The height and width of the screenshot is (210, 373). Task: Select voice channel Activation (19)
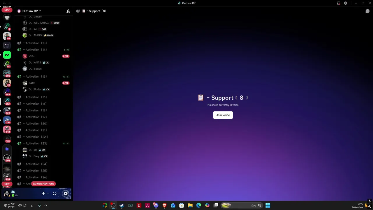point(44,117)
